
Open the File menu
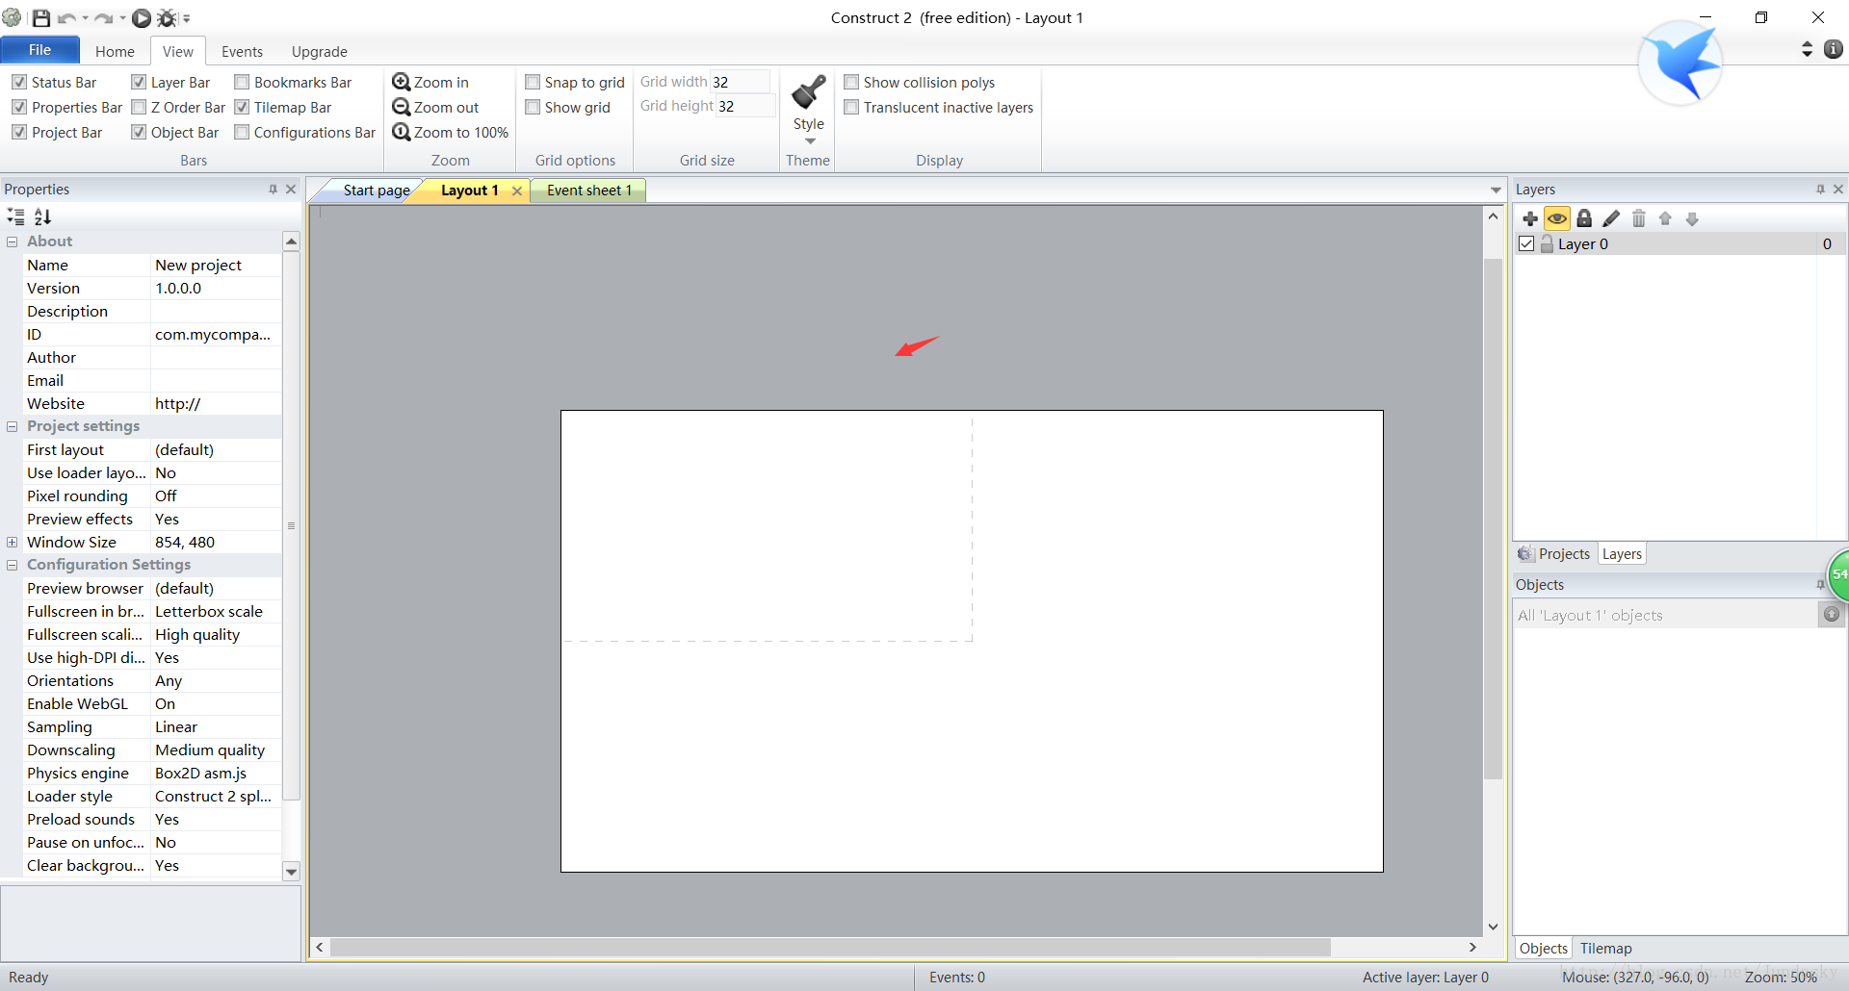40,50
